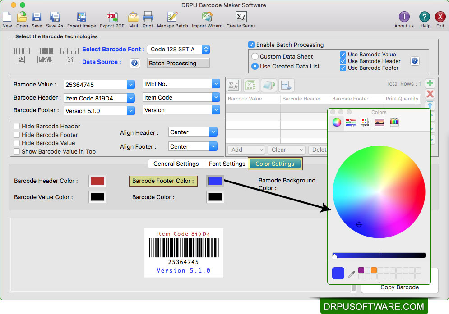Switch to image palettes mode in Colors panel
Screen dimensions: 449x314
[x=380, y=123]
